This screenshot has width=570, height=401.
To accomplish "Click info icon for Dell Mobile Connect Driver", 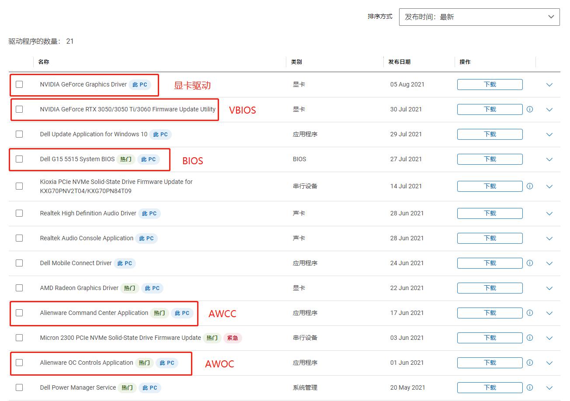I will click(530, 263).
